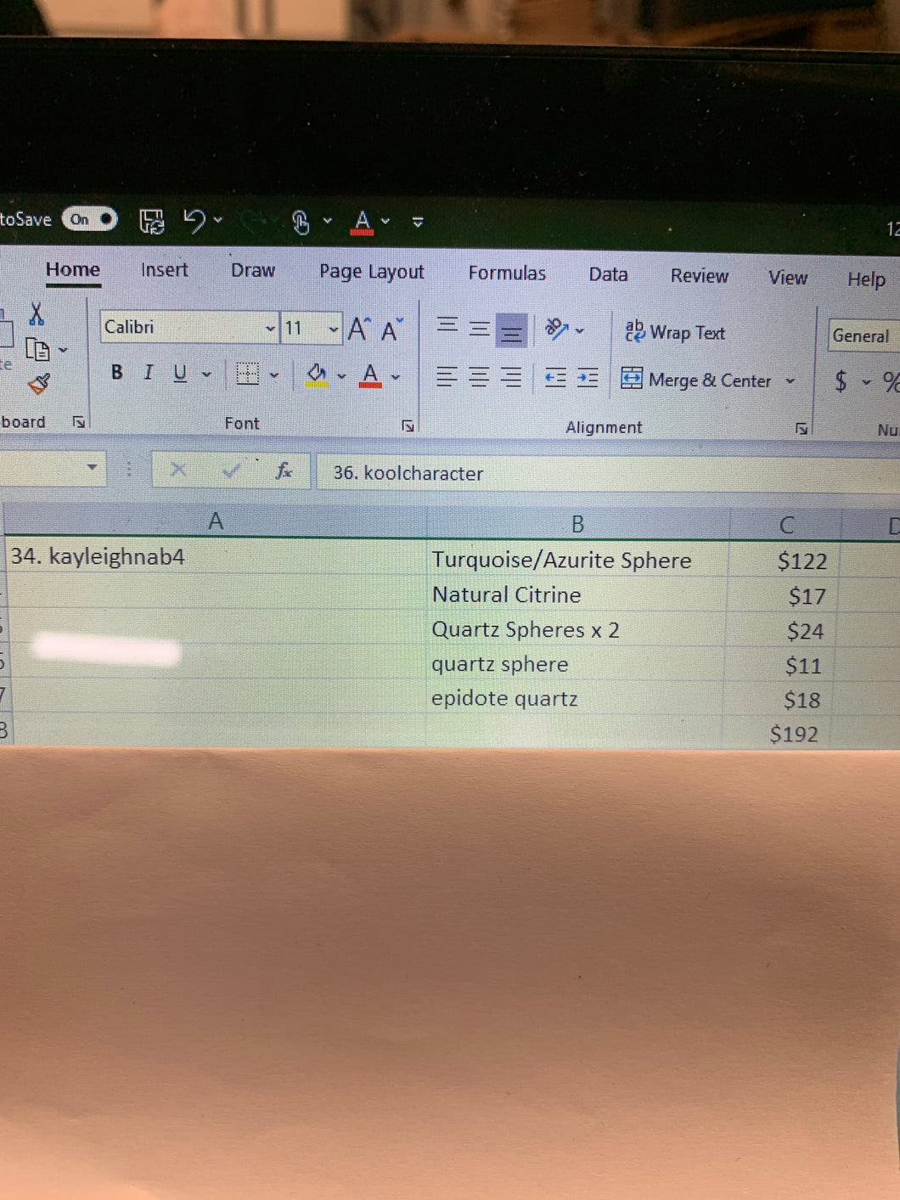The width and height of the screenshot is (900, 1200).
Task: Click the Save icon in title bar
Action: coord(151,222)
